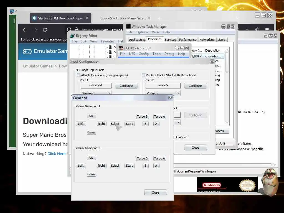Open the Port 1 Gamepad dropdown

pos(109,93)
